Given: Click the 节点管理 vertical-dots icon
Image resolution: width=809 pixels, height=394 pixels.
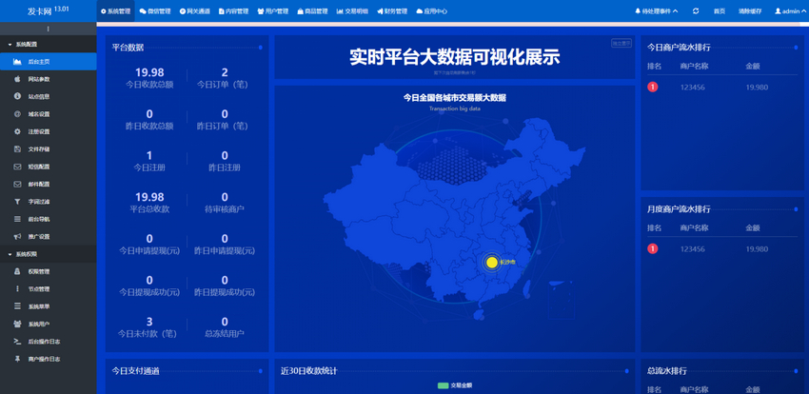Looking at the screenshot, I should (17, 289).
